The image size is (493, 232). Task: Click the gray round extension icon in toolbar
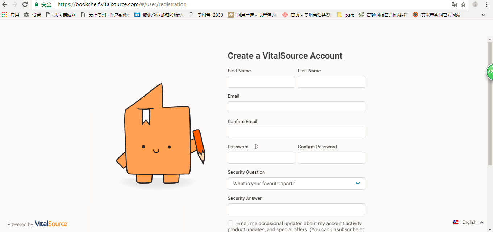[475, 4]
